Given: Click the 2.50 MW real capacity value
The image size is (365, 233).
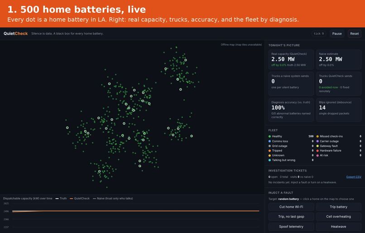Looking at the screenshot, I should coord(283,59).
